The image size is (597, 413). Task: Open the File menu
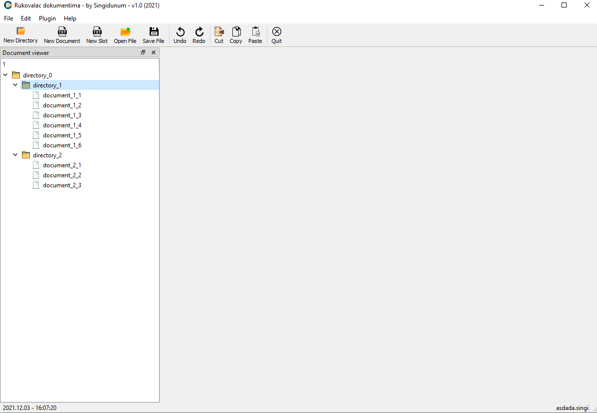click(8, 18)
